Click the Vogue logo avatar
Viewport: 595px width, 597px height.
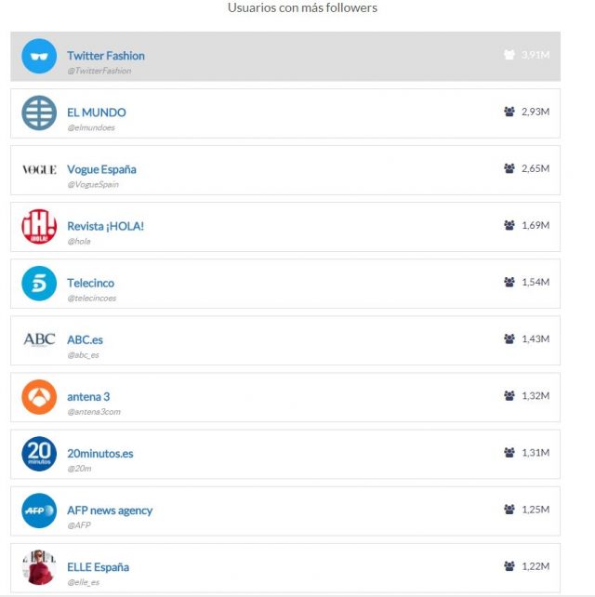point(39,169)
